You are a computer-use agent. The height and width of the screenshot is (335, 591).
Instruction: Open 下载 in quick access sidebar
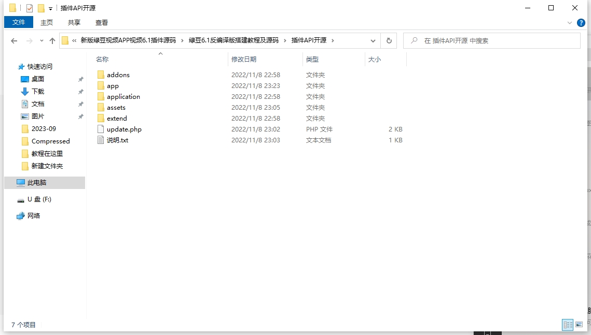[x=38, y=92]
